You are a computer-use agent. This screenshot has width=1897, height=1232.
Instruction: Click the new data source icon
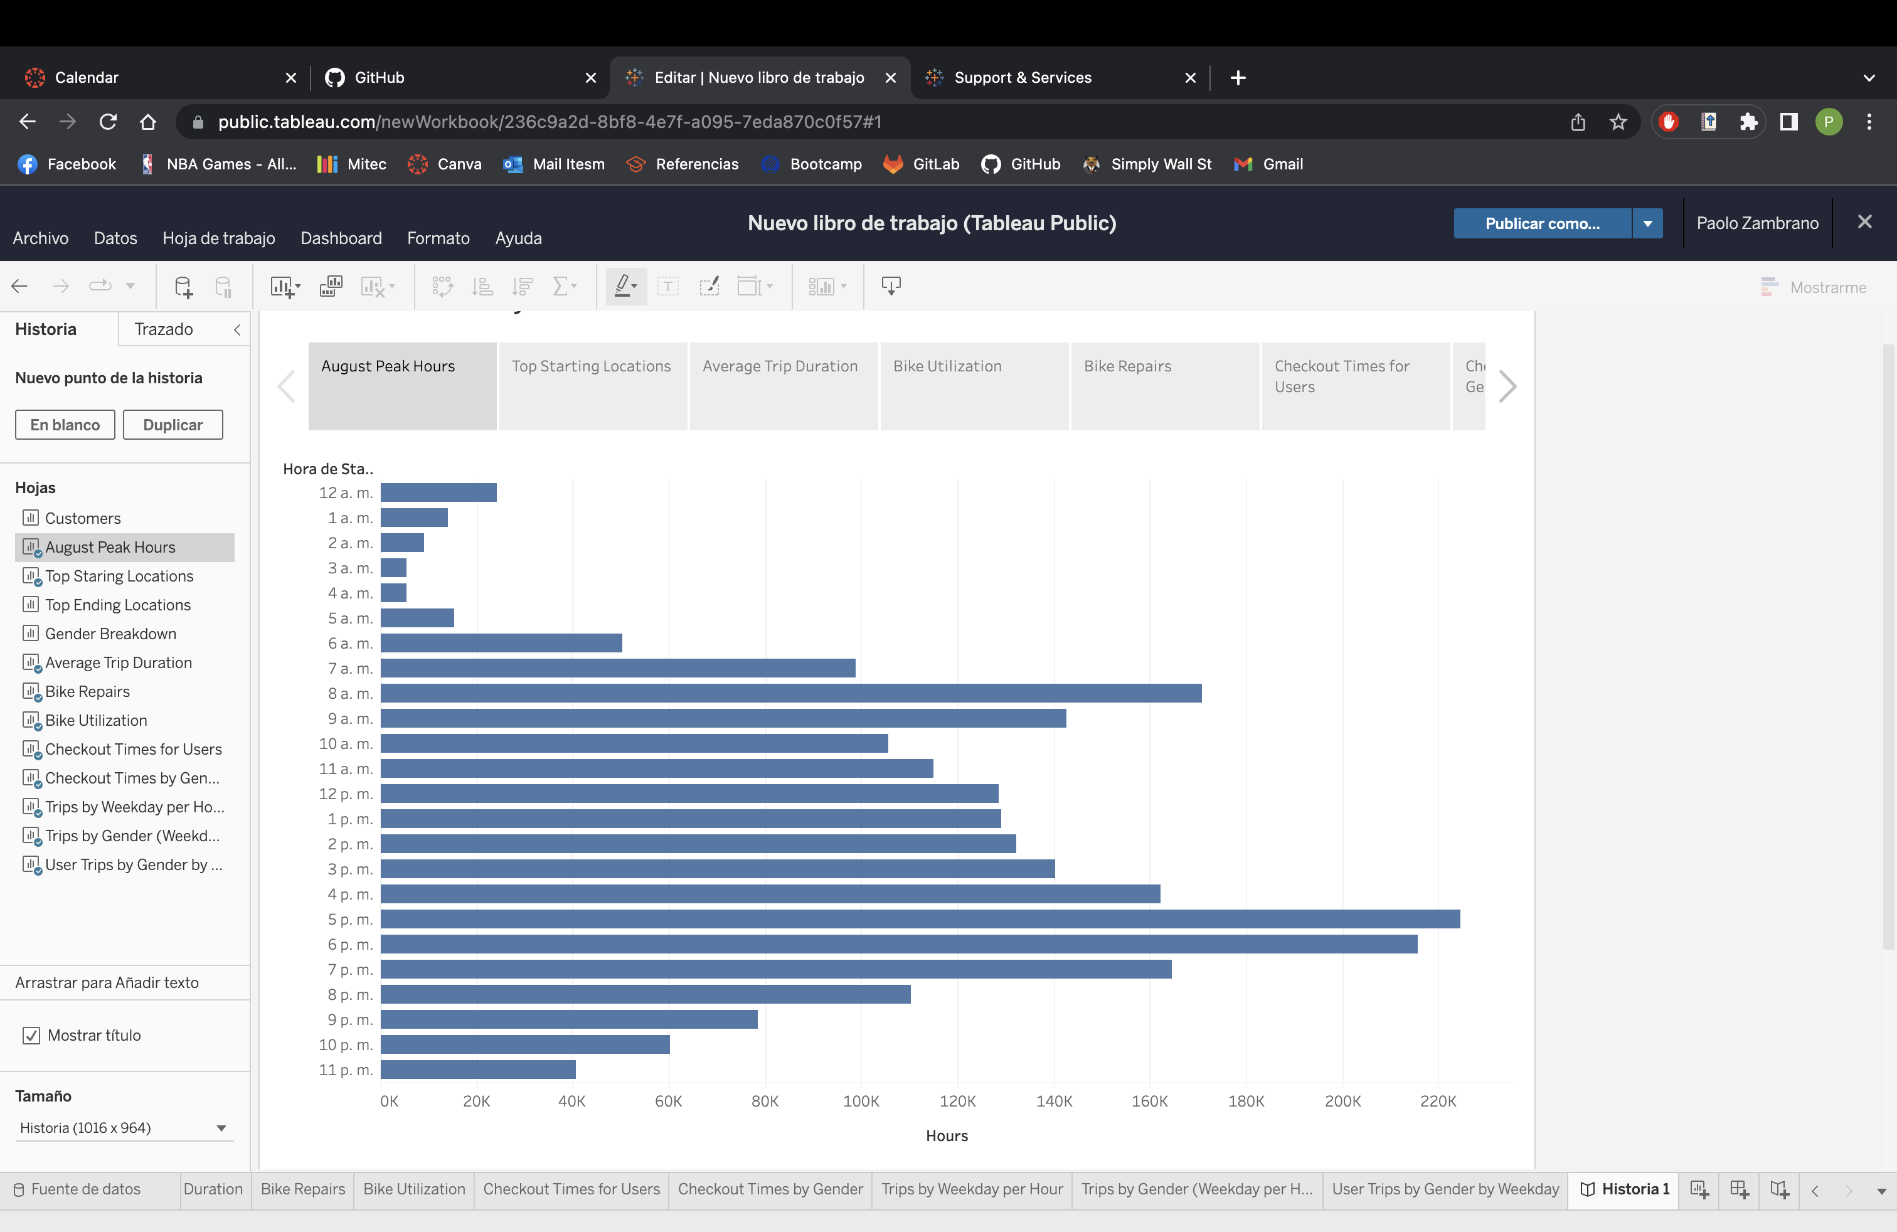(x=183, y=287)
